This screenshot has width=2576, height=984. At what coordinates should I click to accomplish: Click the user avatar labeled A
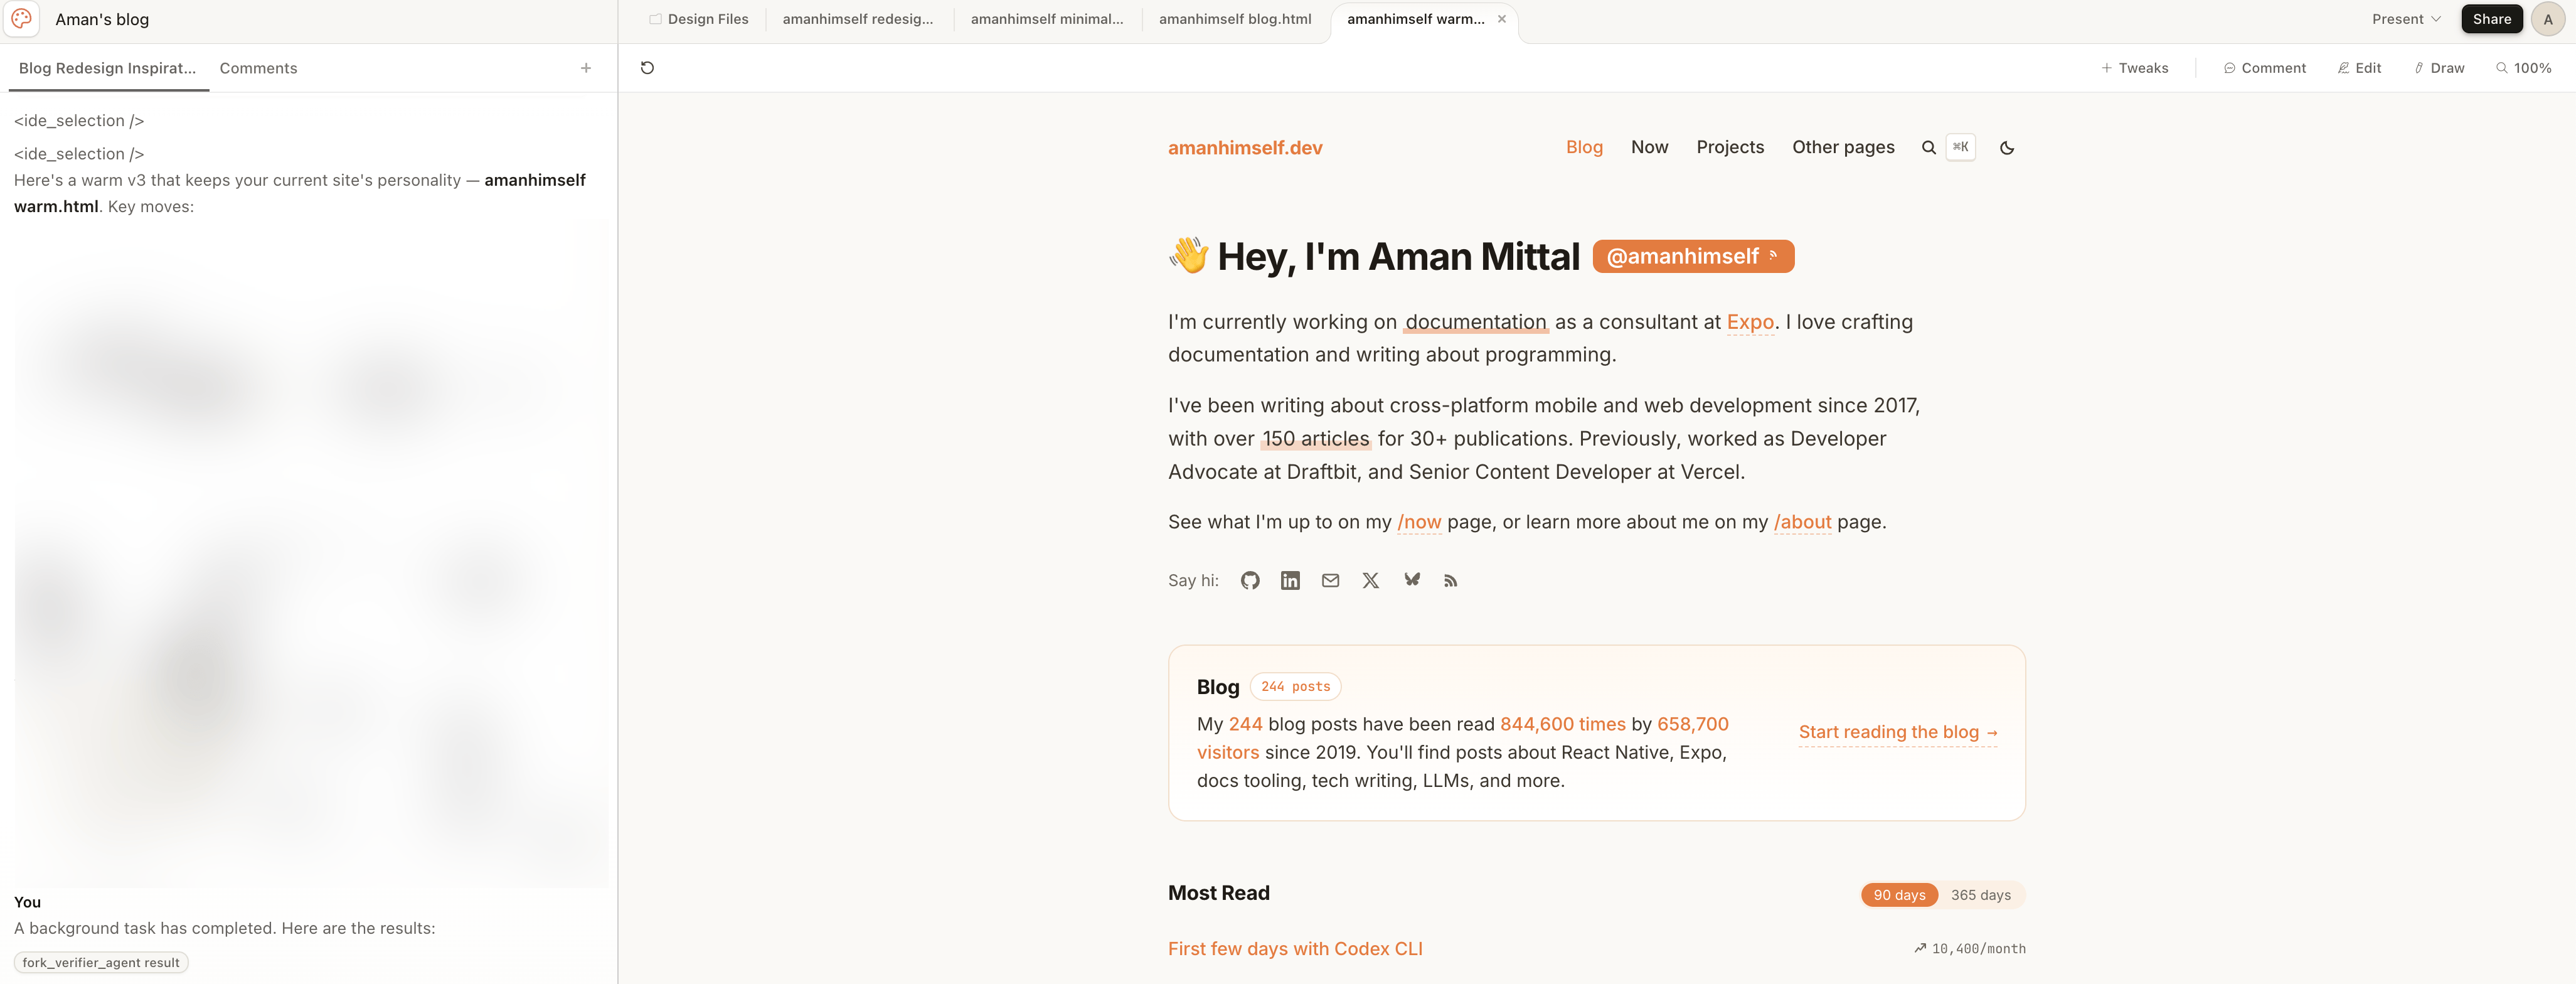click(2547, 19)
